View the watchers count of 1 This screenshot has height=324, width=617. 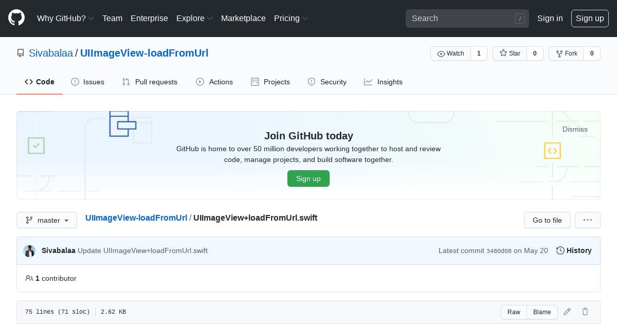coord(479,53)
